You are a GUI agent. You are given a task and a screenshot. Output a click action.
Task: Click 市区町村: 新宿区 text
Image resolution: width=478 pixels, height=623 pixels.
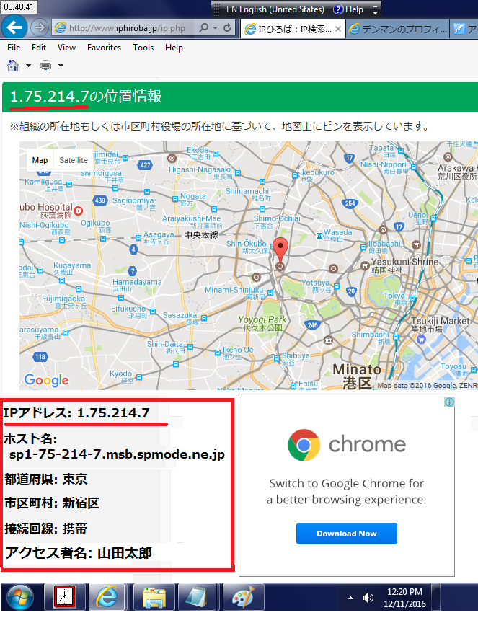(51, 503)
